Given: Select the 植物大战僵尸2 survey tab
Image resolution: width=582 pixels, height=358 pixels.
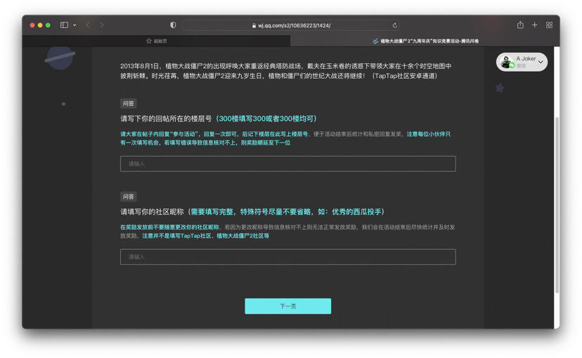Looking at the screenshot, I should (425, 41).
